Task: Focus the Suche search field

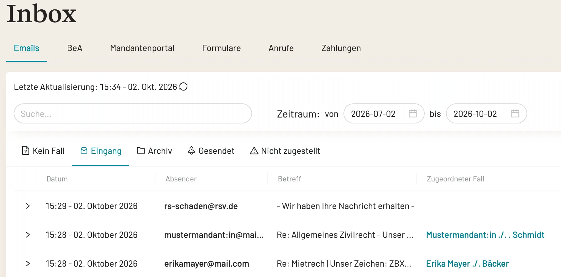Action: (x=133, y=113)
